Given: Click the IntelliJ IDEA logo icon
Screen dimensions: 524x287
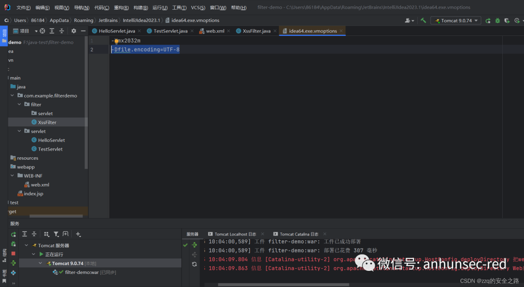Looking at the screenshot, I should [x=7, y=7].
